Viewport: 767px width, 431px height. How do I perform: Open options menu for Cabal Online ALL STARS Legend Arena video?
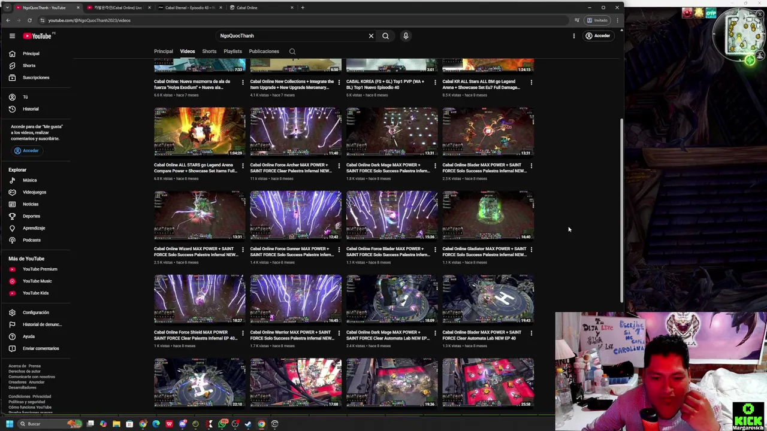(243, 166)
